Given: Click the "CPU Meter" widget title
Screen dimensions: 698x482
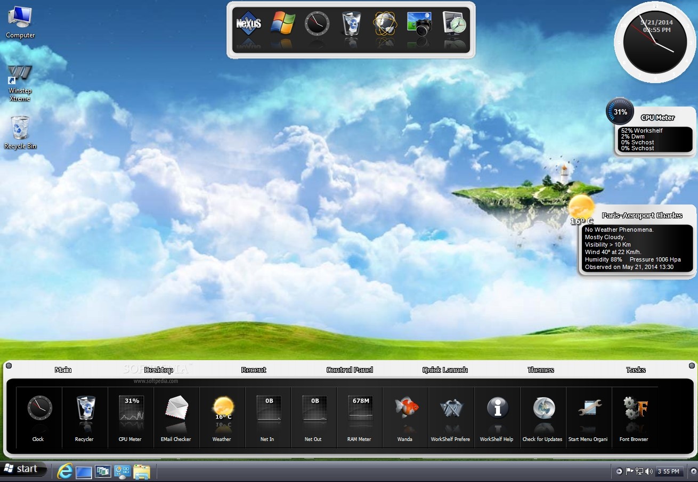Looking at the screenshot, I should 658,118.
